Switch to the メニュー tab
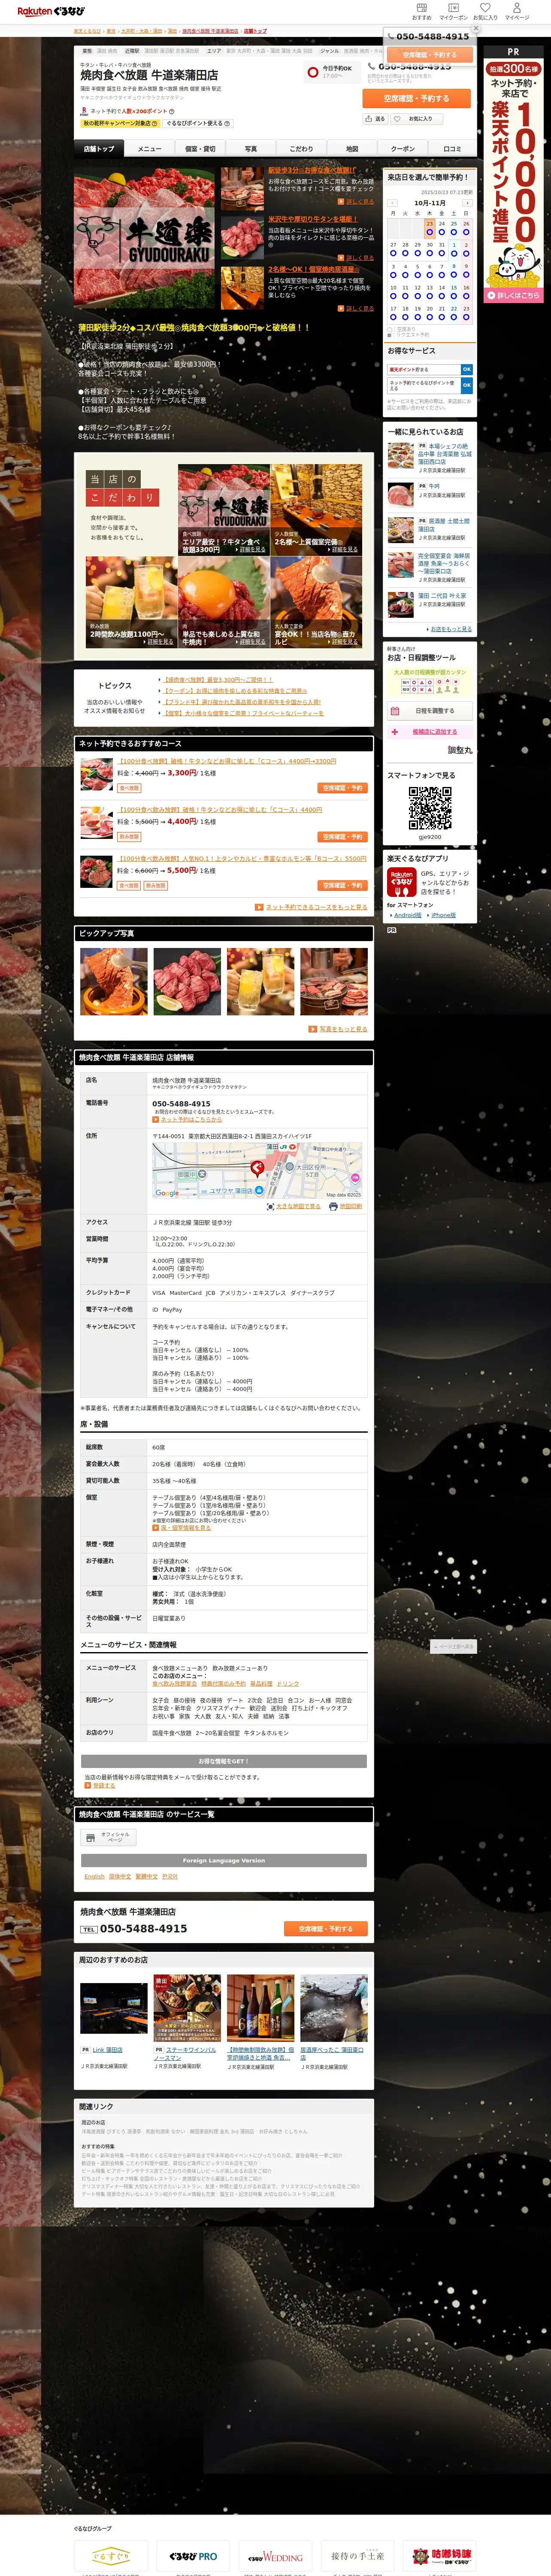Viewport: 551px width, 2576px height. tap(149, 149)
